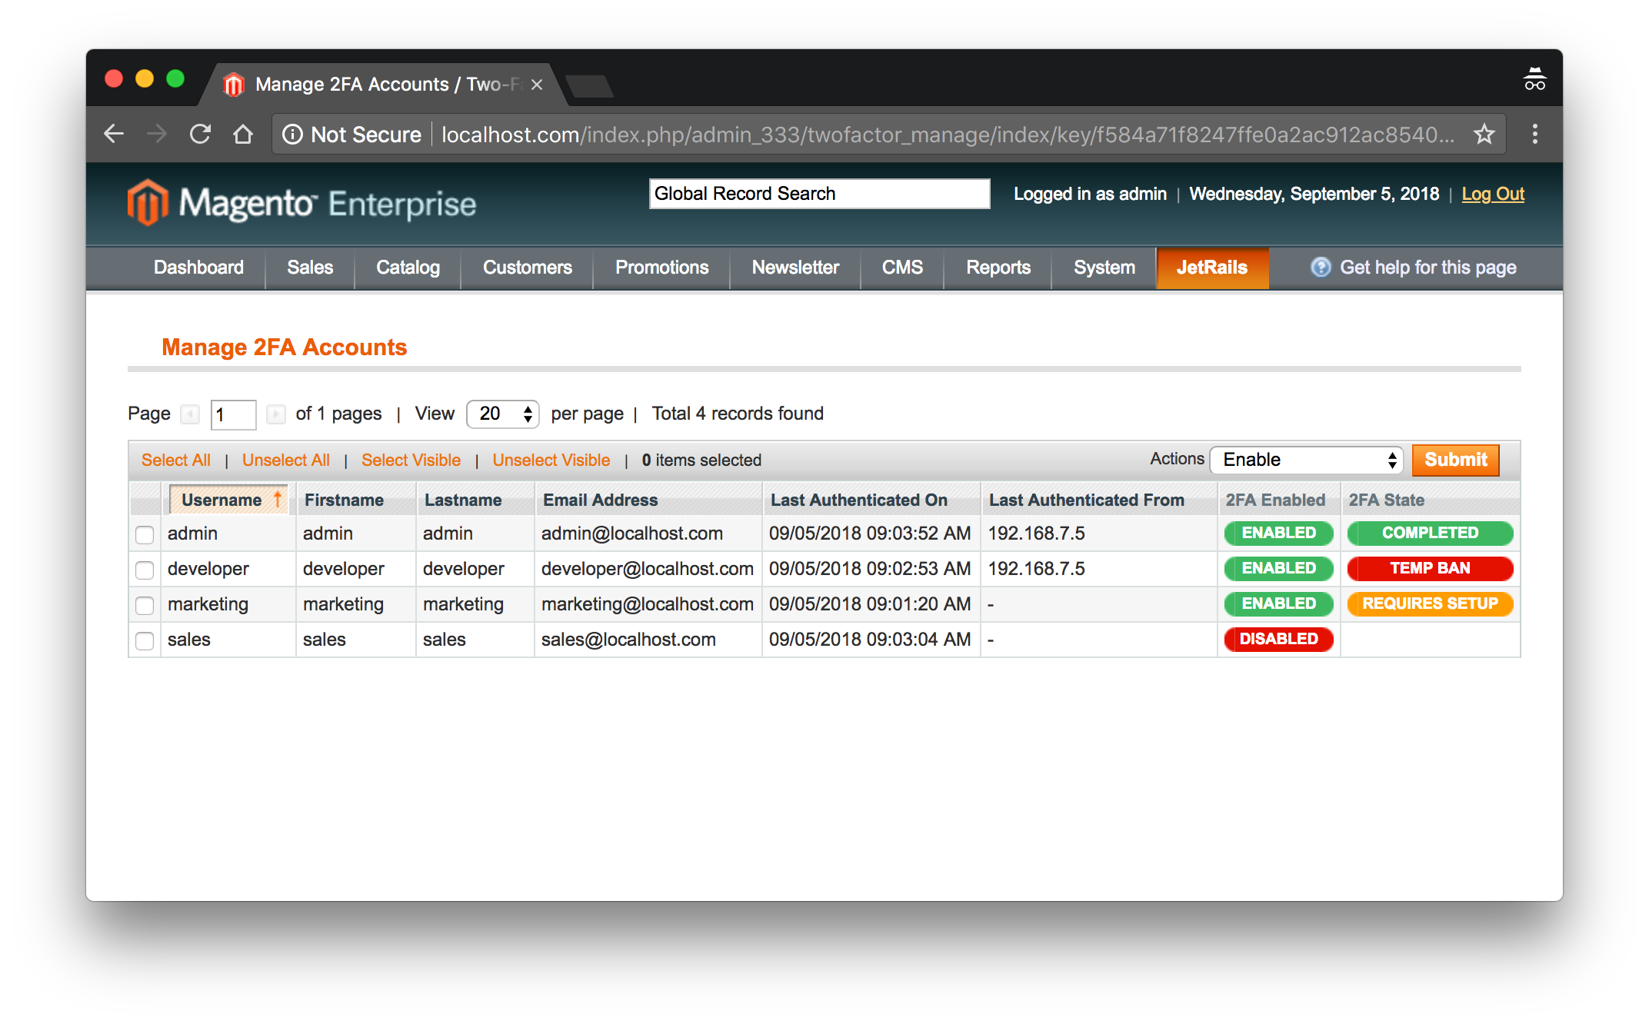The image size is (1649, 1024).
Task: Check the admin row checkbox
Action: [145, 534]
